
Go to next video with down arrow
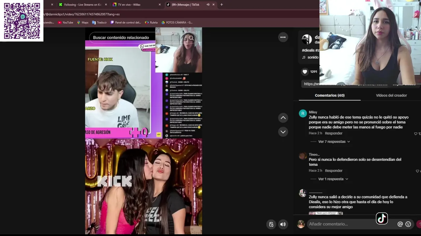click(x=283, y=132)
